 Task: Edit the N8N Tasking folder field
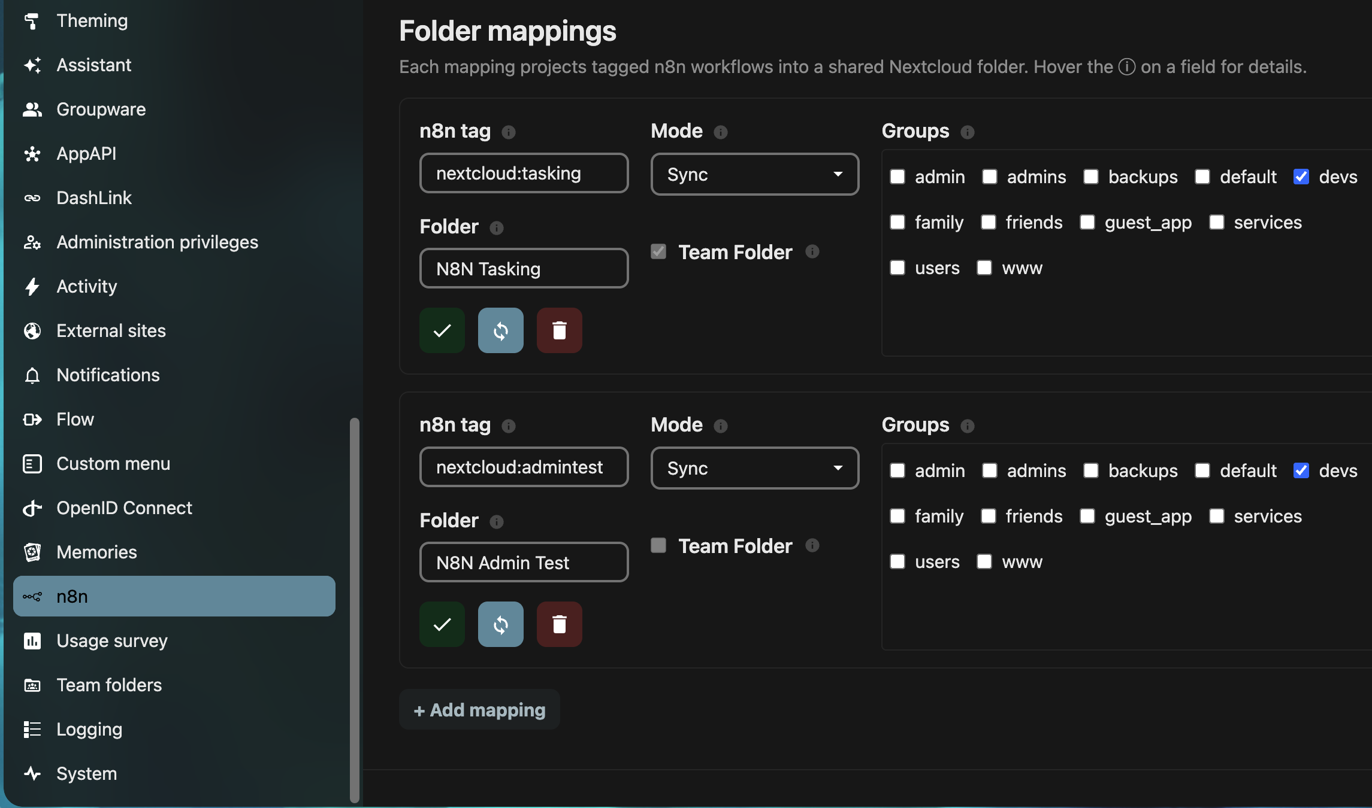point(524,268)
